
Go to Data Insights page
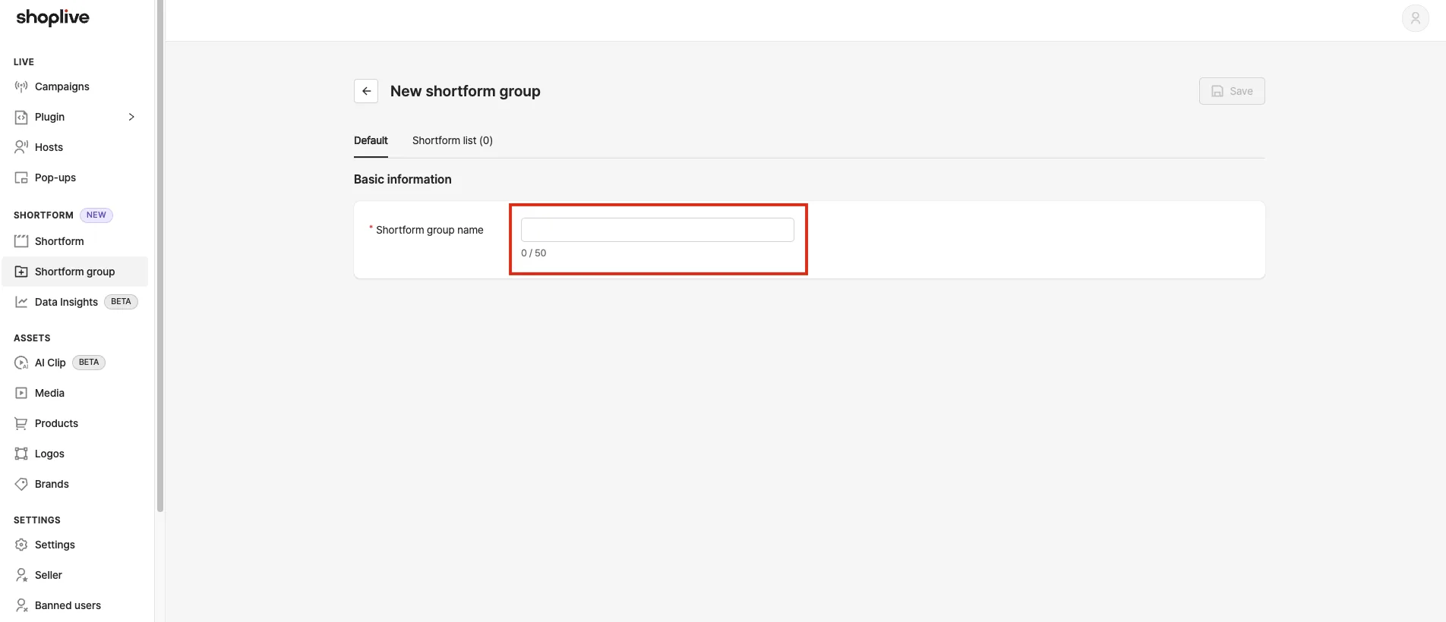point(66,302)
